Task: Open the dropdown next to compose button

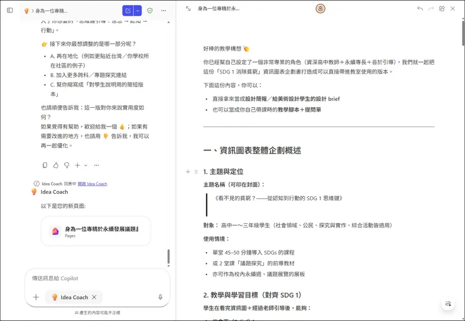Action: click(x=138, y=11)
